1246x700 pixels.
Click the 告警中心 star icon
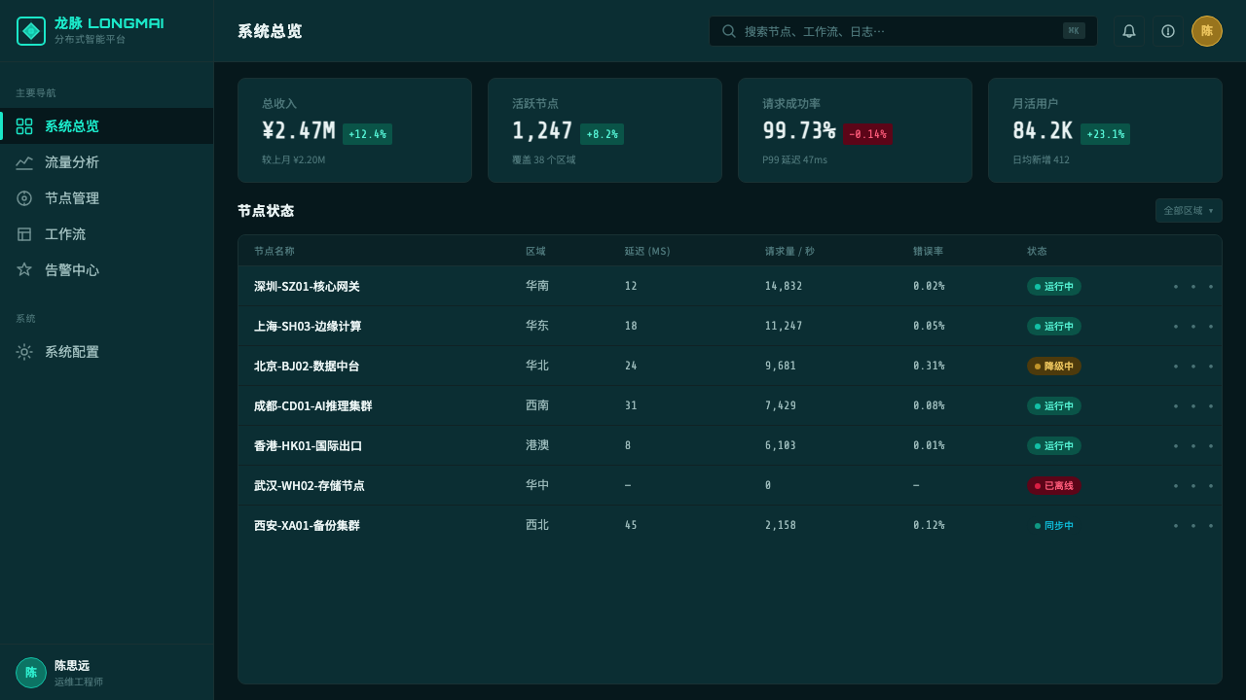24,270
